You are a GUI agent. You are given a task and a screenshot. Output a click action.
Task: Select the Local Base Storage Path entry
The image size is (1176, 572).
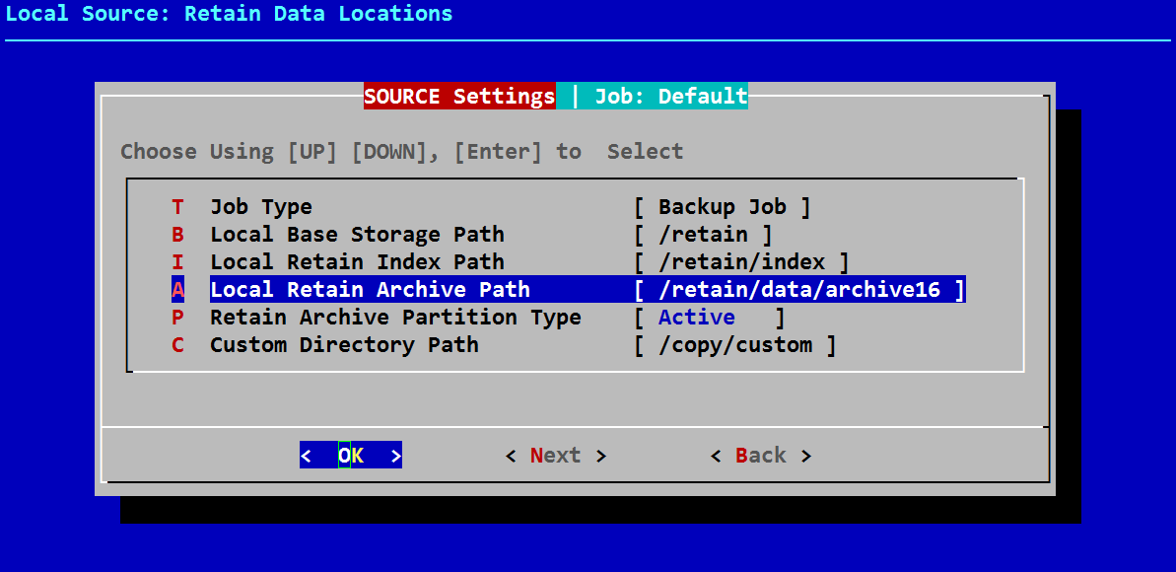tap(357, 235)
